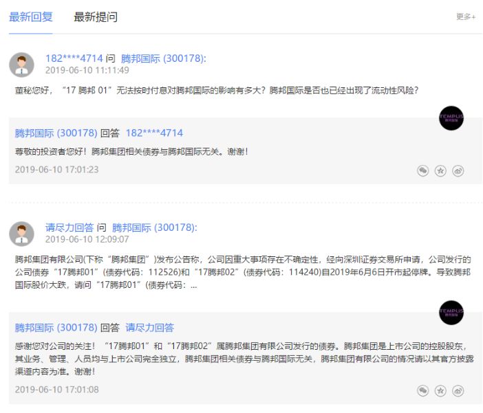
Task: Click user avatar beside 182****4714 question
Action: (x=21, y=65)
